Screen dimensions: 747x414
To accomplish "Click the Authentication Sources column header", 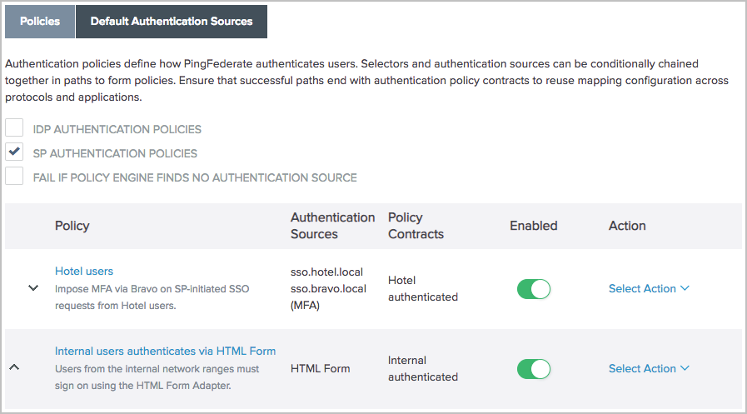I will coord(332,226).
